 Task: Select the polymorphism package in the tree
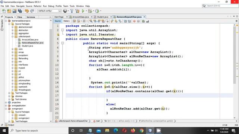pos(24,80)
